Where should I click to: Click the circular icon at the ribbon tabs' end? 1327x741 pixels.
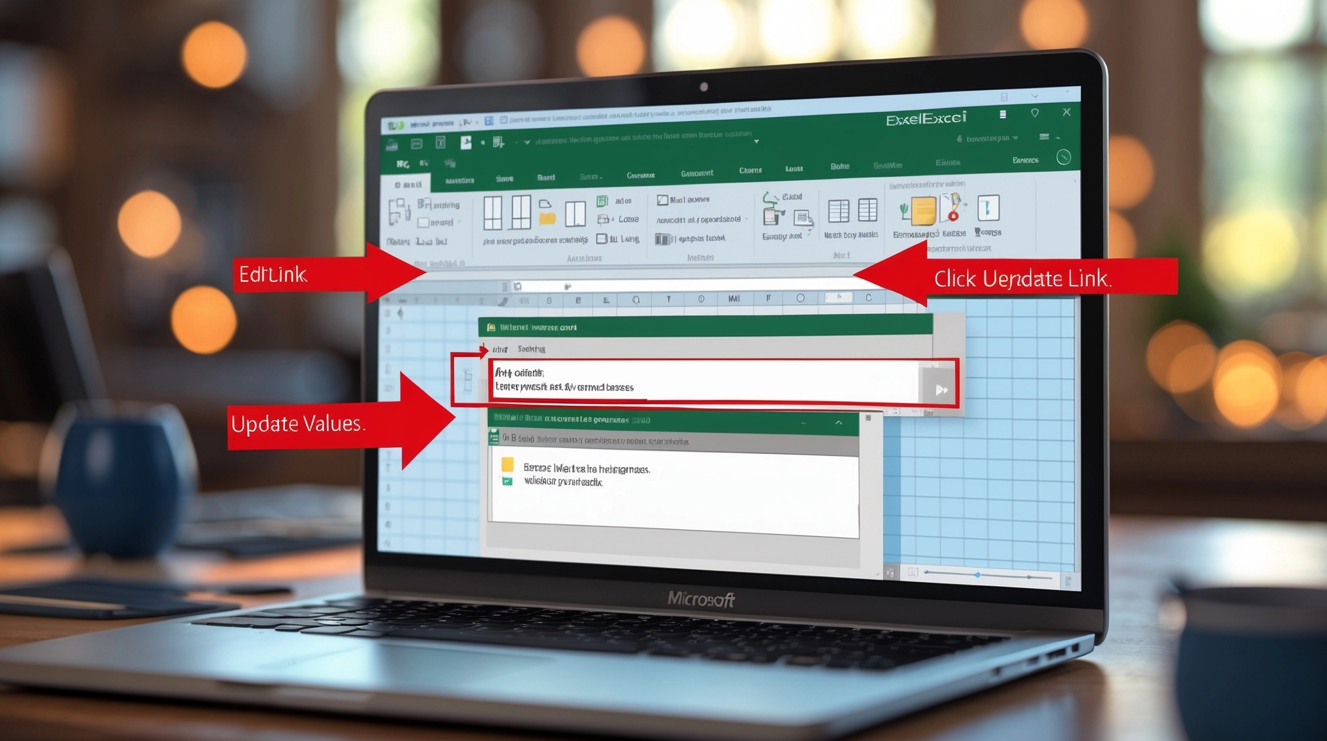tap(1063, 158)
